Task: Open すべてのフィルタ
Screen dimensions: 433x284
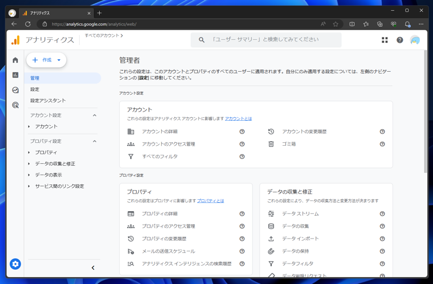Action: tap(160, 157)
